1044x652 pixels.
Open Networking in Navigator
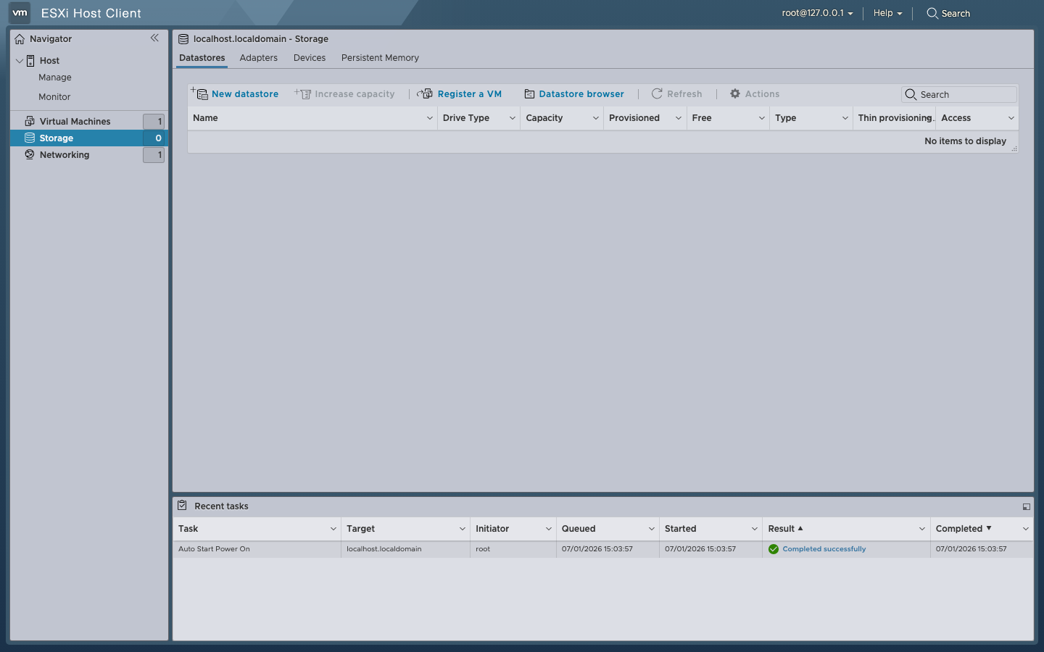65,154
